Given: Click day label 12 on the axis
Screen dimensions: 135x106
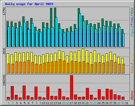Looking at the screenshot, I should point(51,103).
